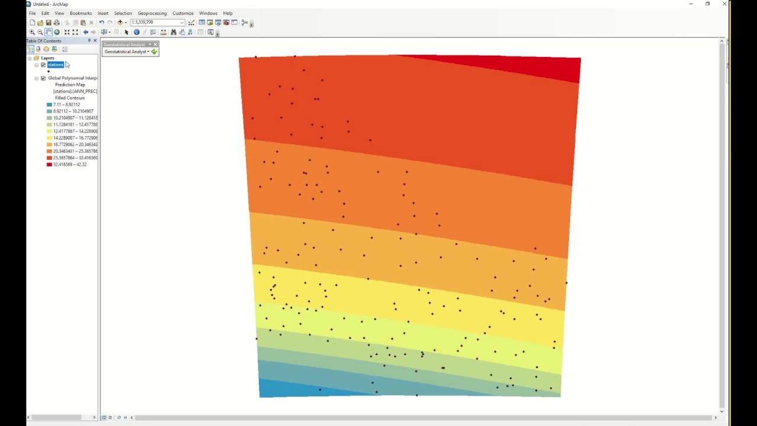Open the Find binoculars tool

[x=173, y=32]
